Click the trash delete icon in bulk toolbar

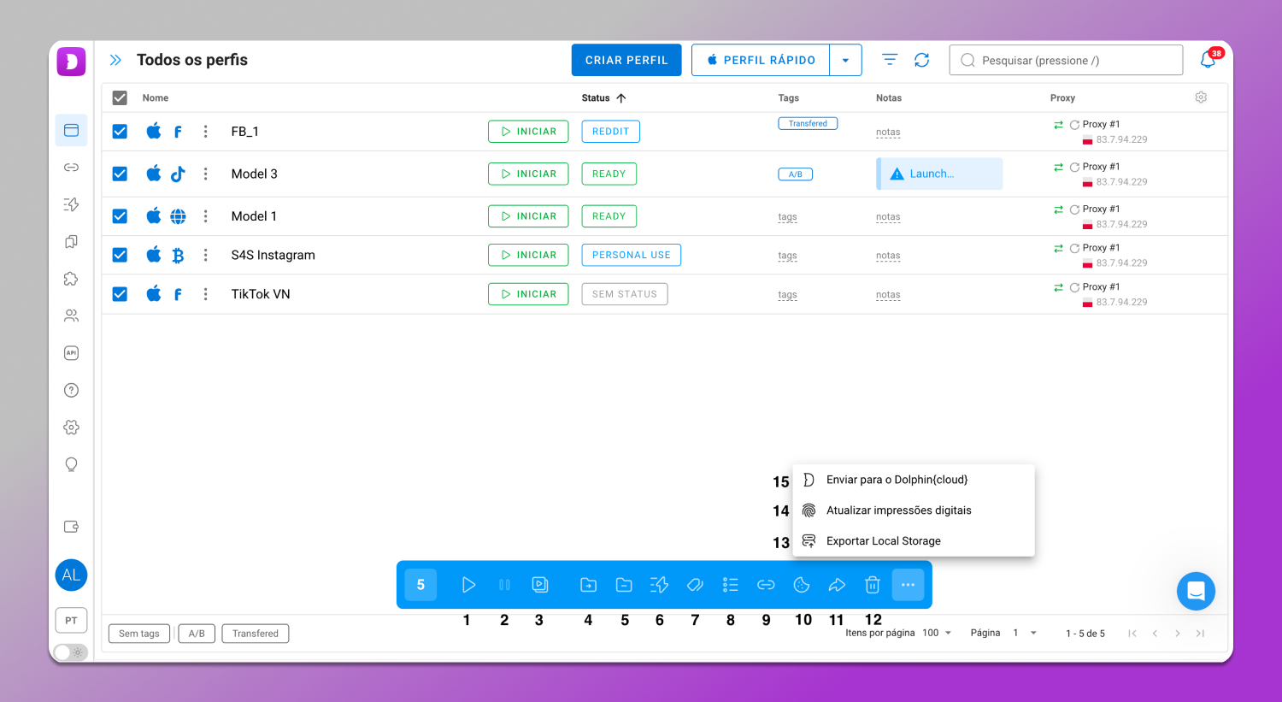pos(872,585)
